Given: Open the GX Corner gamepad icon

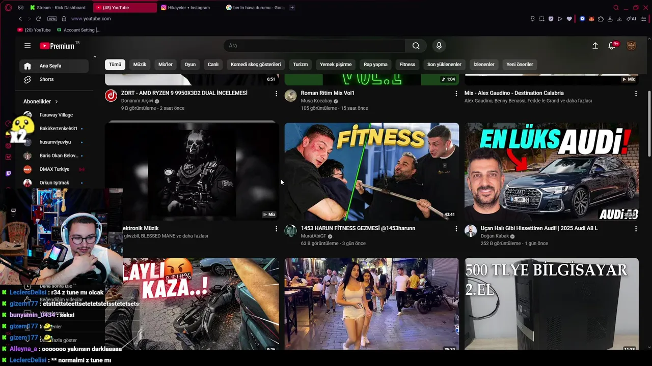Looking at the screenshot, I should (20, 8).
